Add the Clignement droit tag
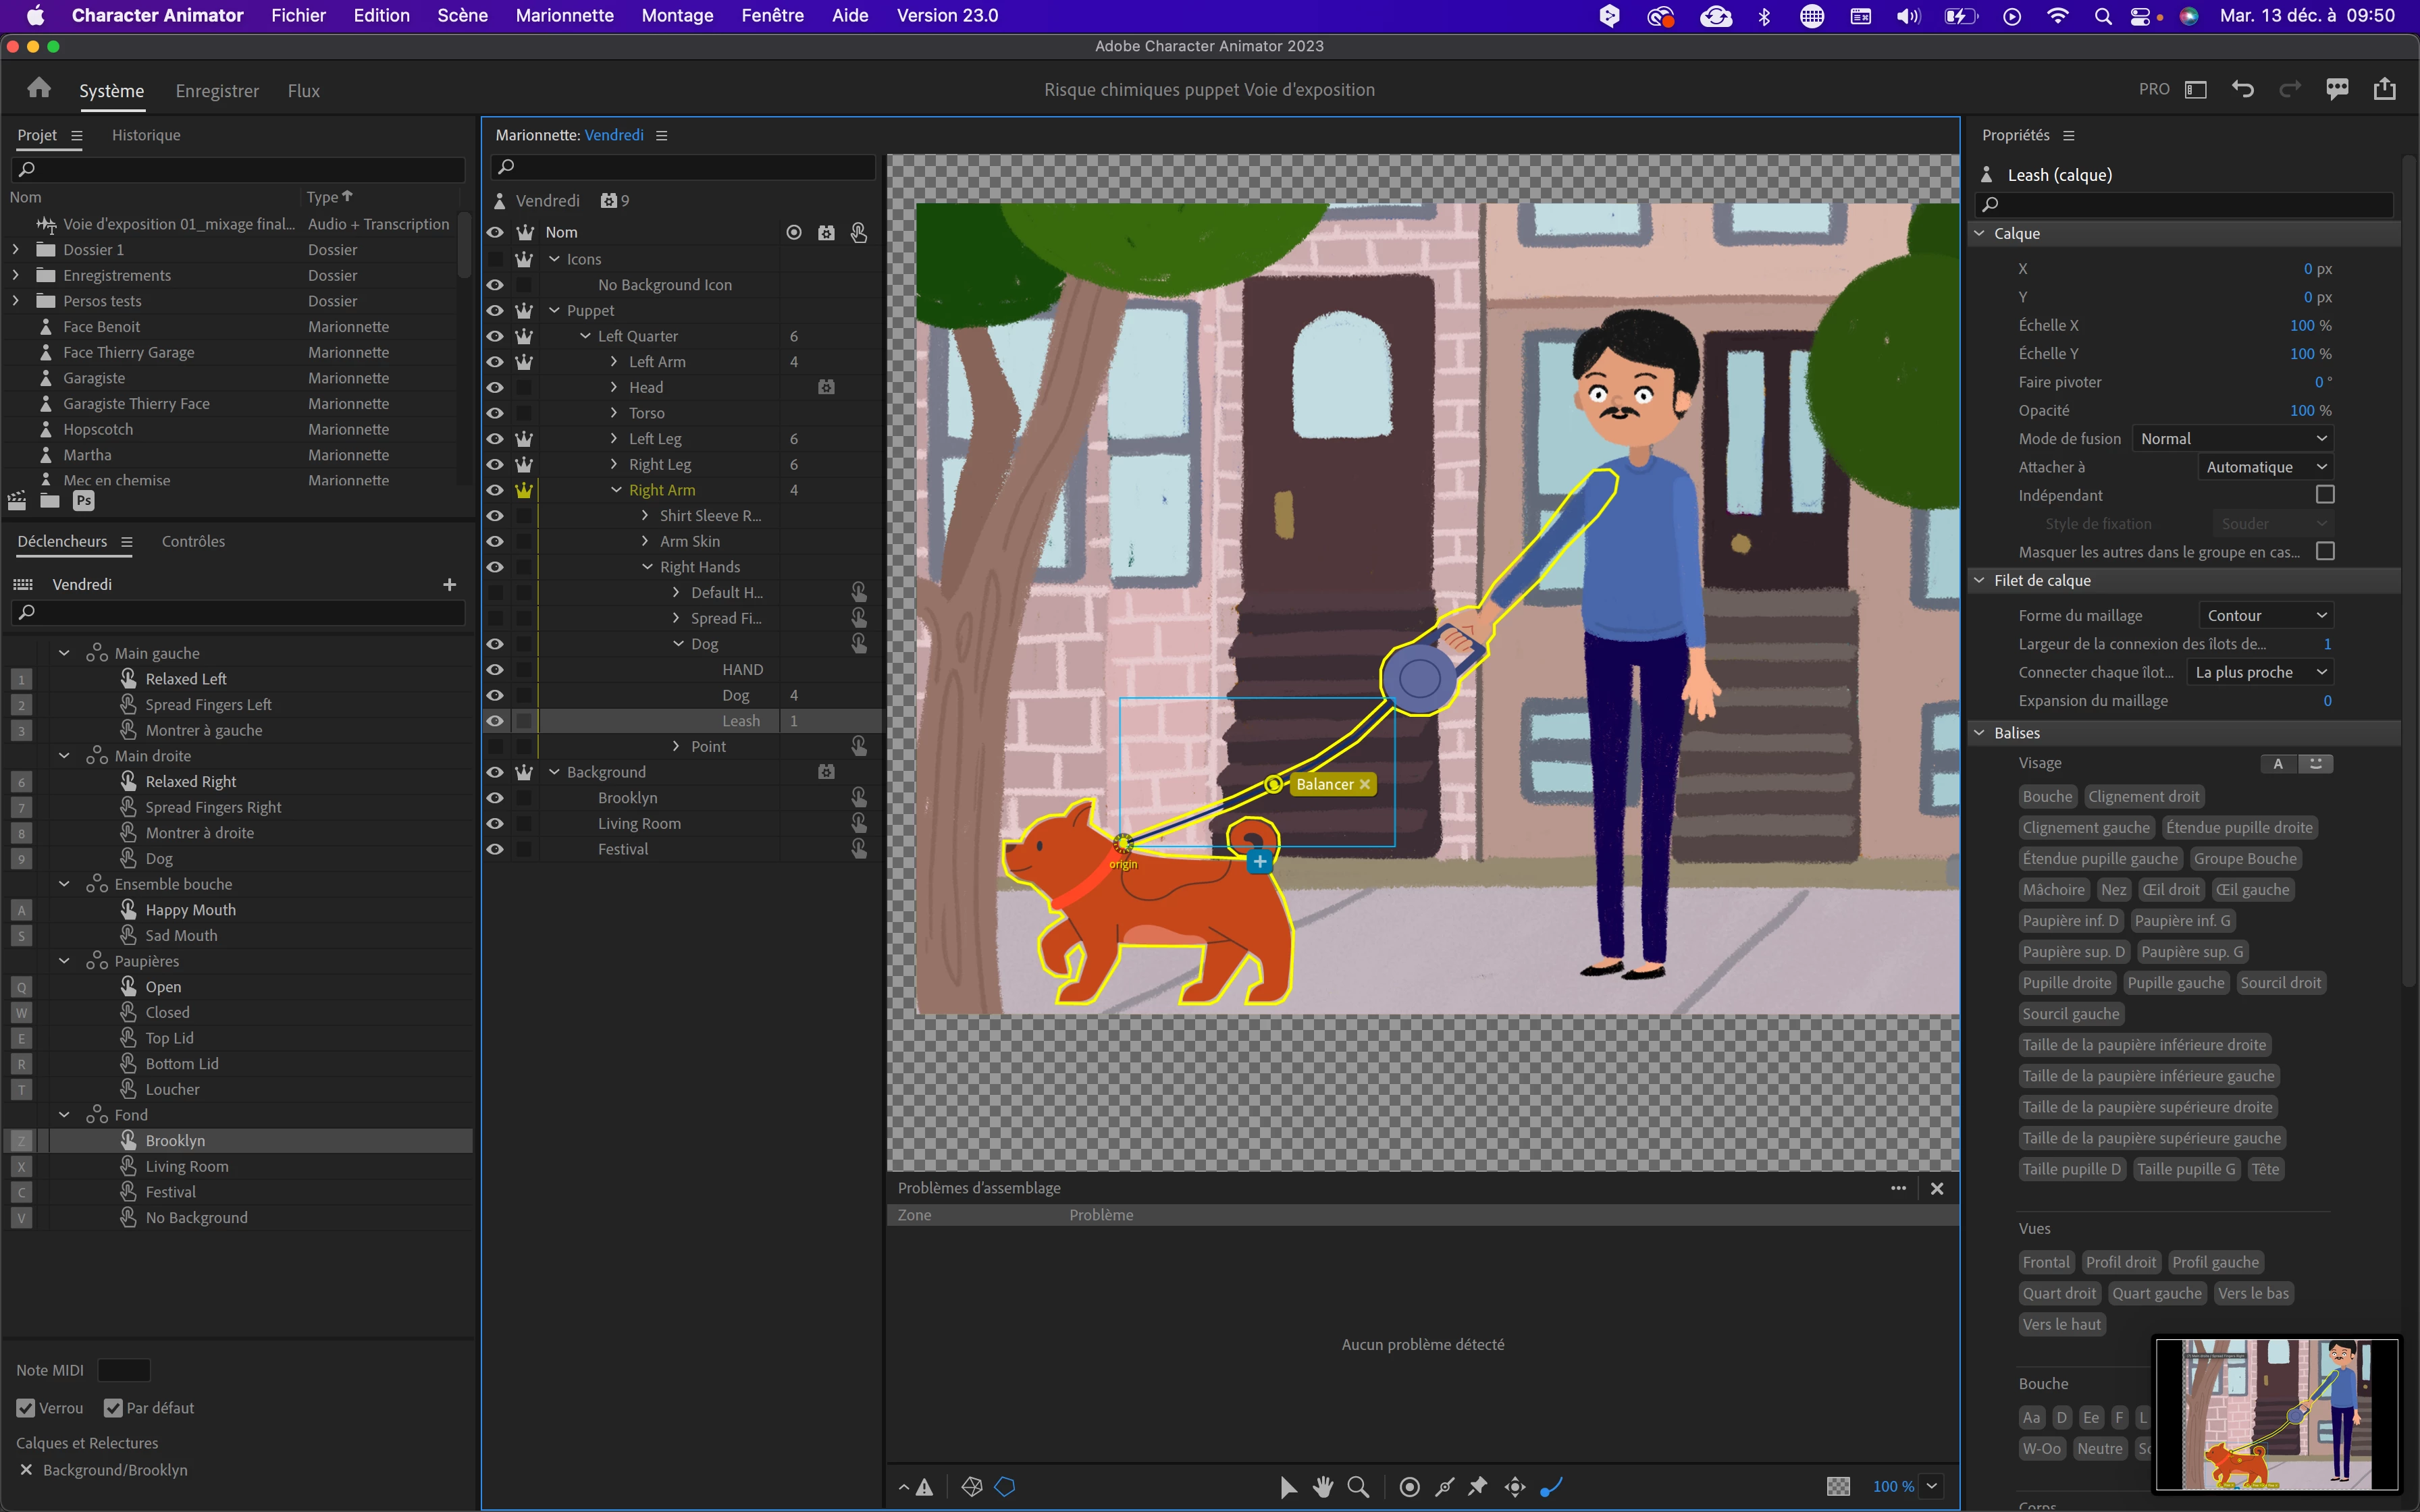The width and height of the screenshot is (2420, 1512). [x=2143, y=797]
